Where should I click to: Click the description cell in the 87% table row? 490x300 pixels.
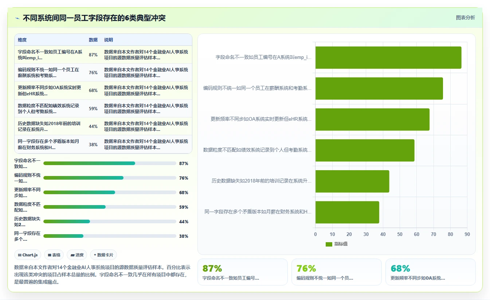[146, 55]
